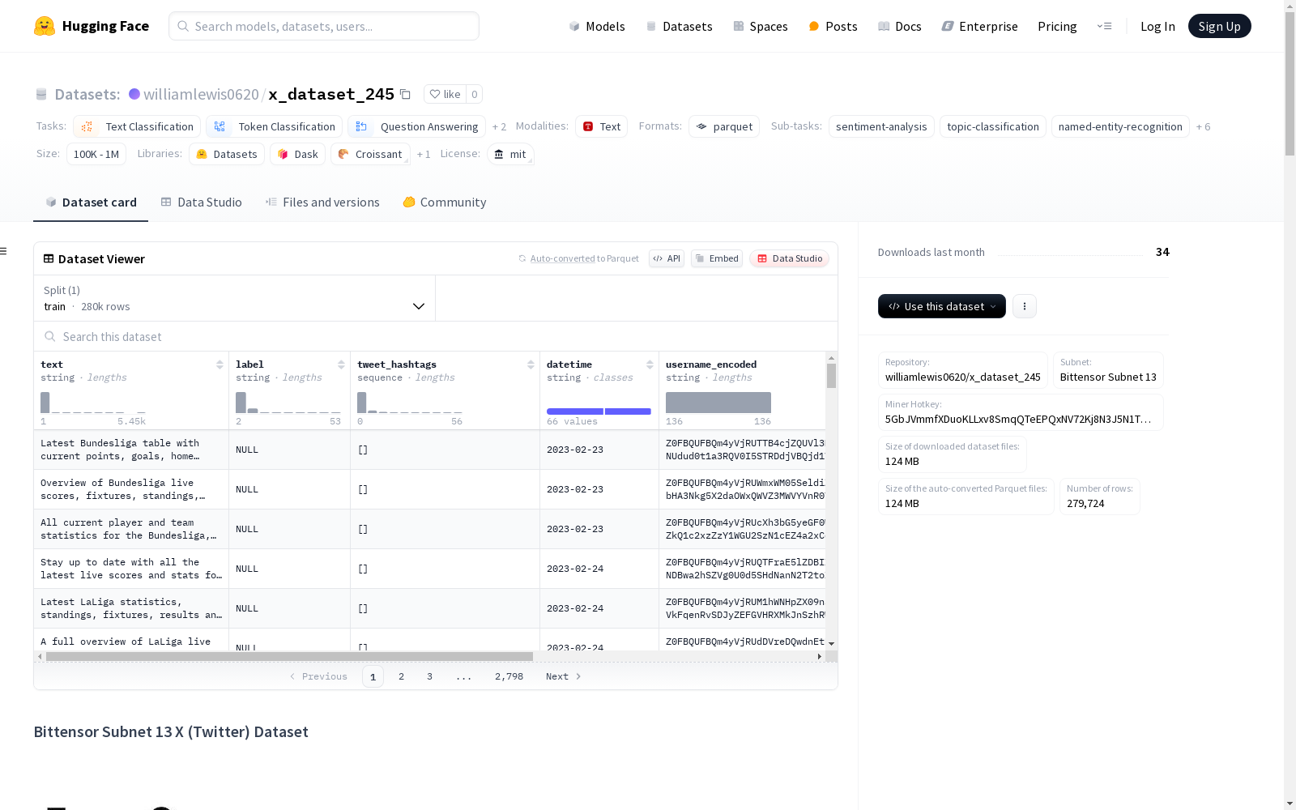The image size is (1296, 810).
Task: Select the sentiment-analysis sub-task tag
Action: click(881, 126)
